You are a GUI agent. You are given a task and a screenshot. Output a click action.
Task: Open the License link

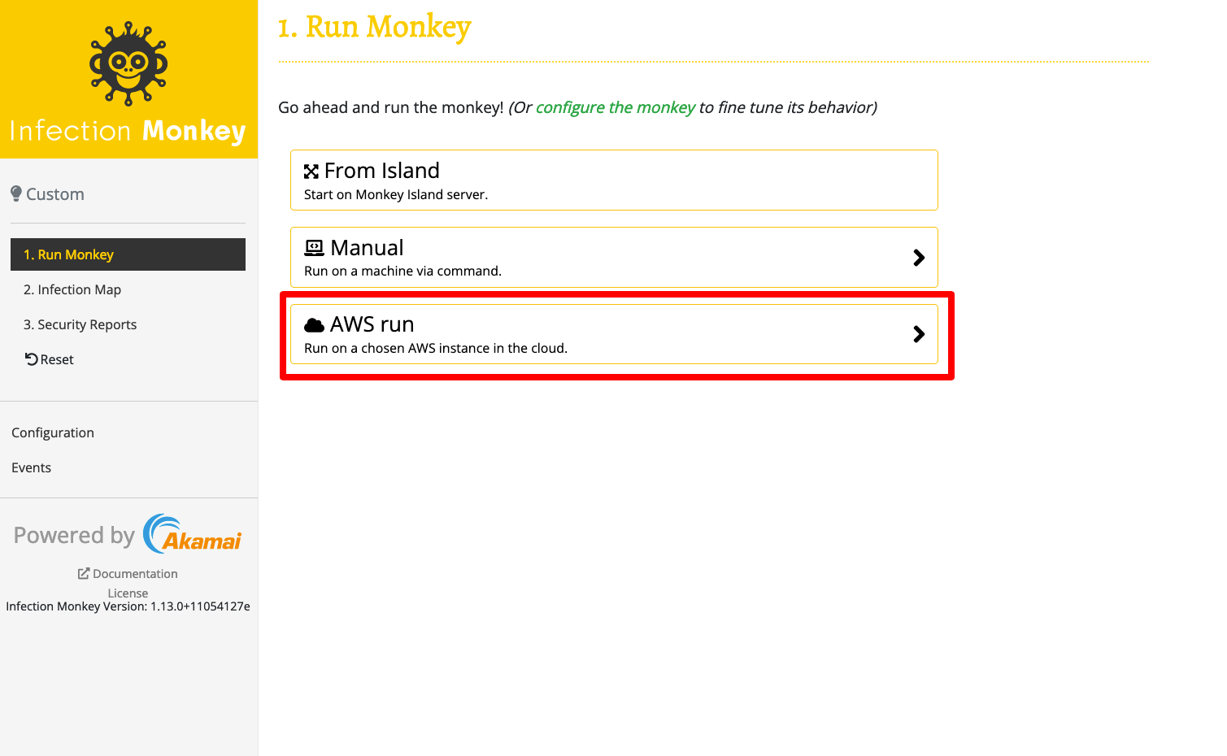(x=128, y=593)
